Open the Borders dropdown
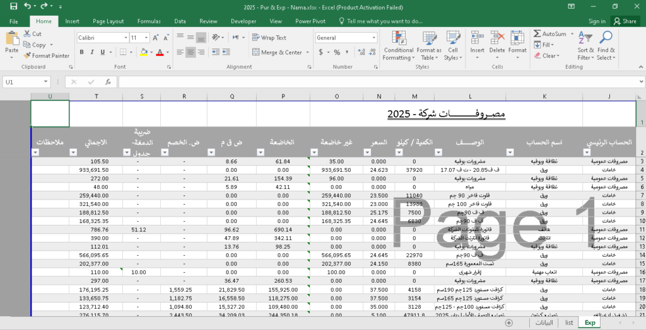This screenshot has height=330, width=646. (131, 52)
